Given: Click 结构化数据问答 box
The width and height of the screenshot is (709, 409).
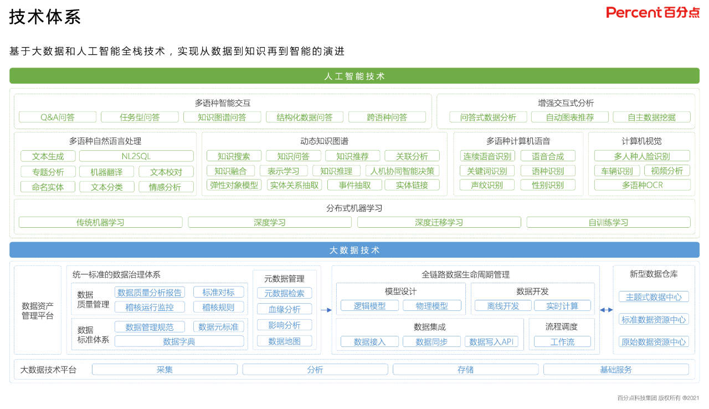Looking at the screenshot, I should [x=305, y=117].
